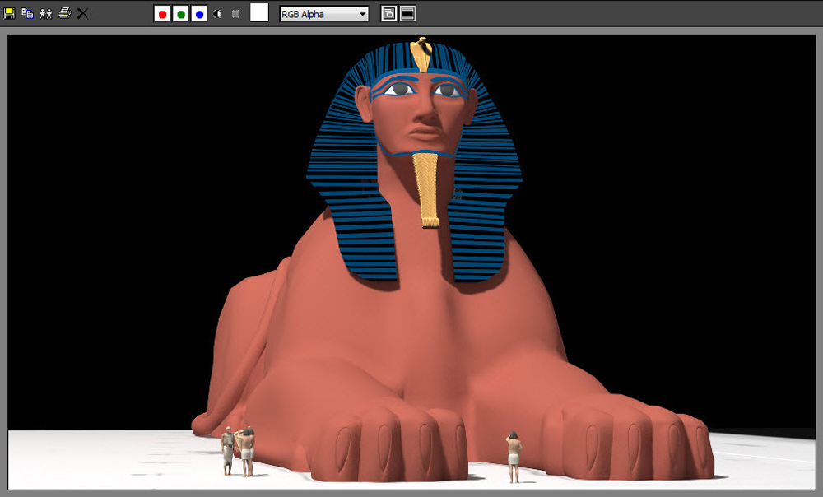Image resolution: width=823 pixels, height=497 pixels.
Task: Toggle the frame window UI button
Action: [x=408, y=14]
